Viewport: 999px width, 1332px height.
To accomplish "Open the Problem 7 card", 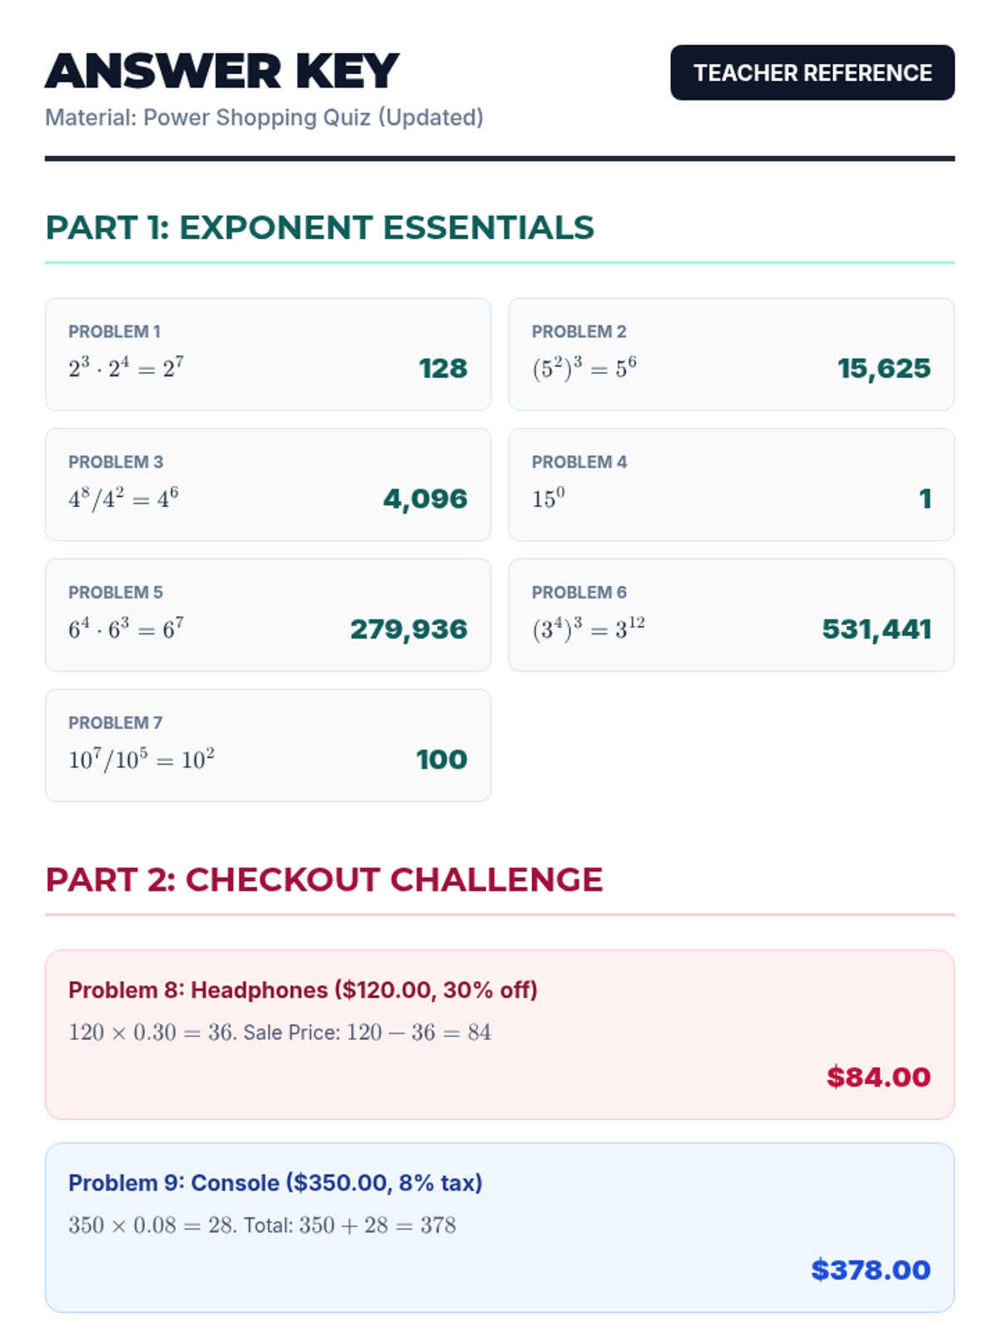I will [x=267, y=745].
